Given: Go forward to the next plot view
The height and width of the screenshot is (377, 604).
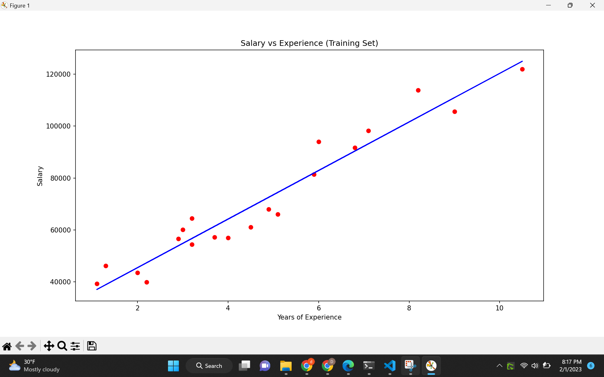Looking at the screenshot, I should coord(31,346).
